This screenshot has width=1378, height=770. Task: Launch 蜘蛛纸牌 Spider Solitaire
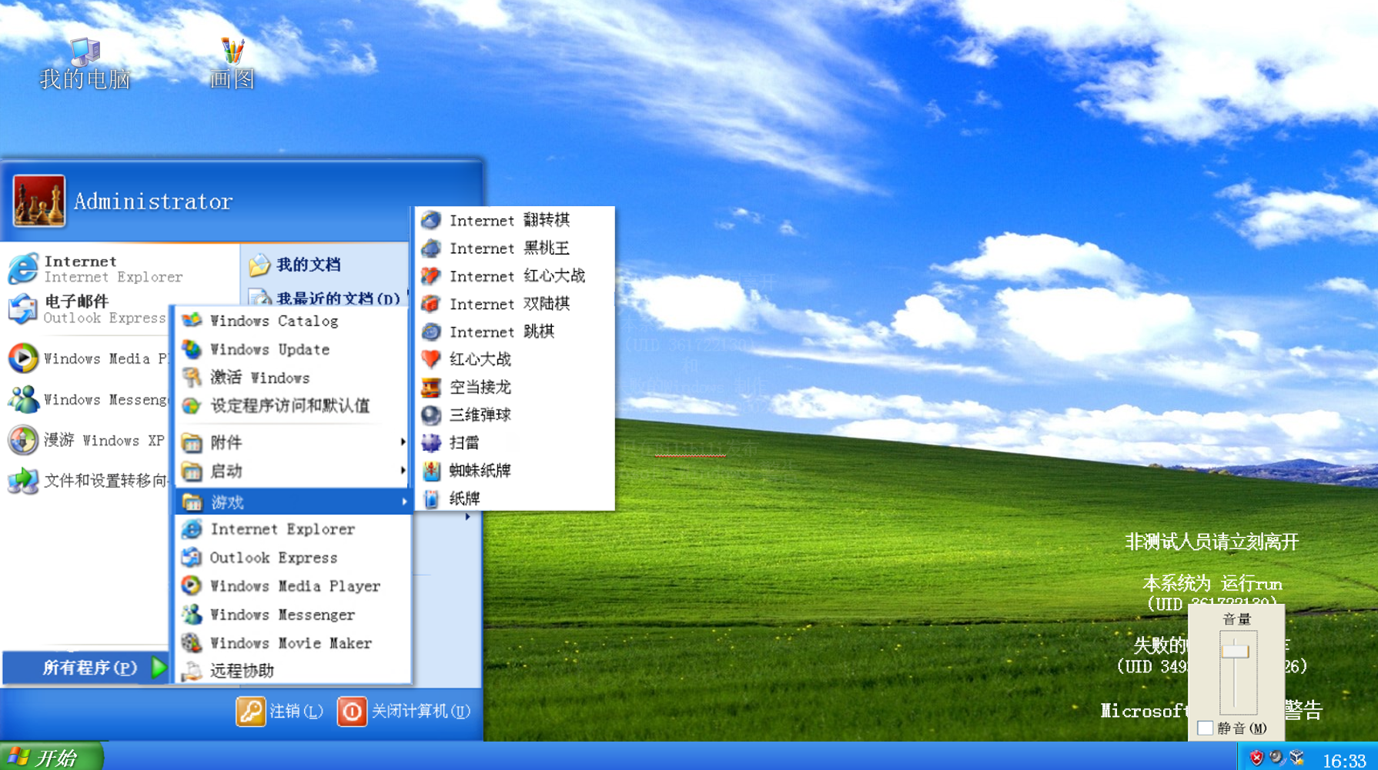tap(514, 470)
